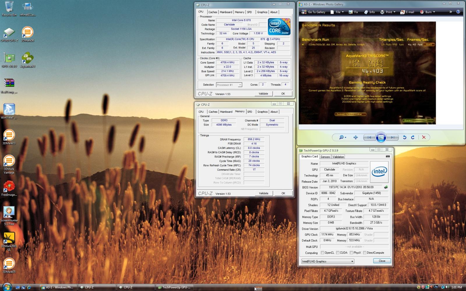Open the Windows Start orb
The width and height of the screenshot is (466, 291).
pos(6,287)
